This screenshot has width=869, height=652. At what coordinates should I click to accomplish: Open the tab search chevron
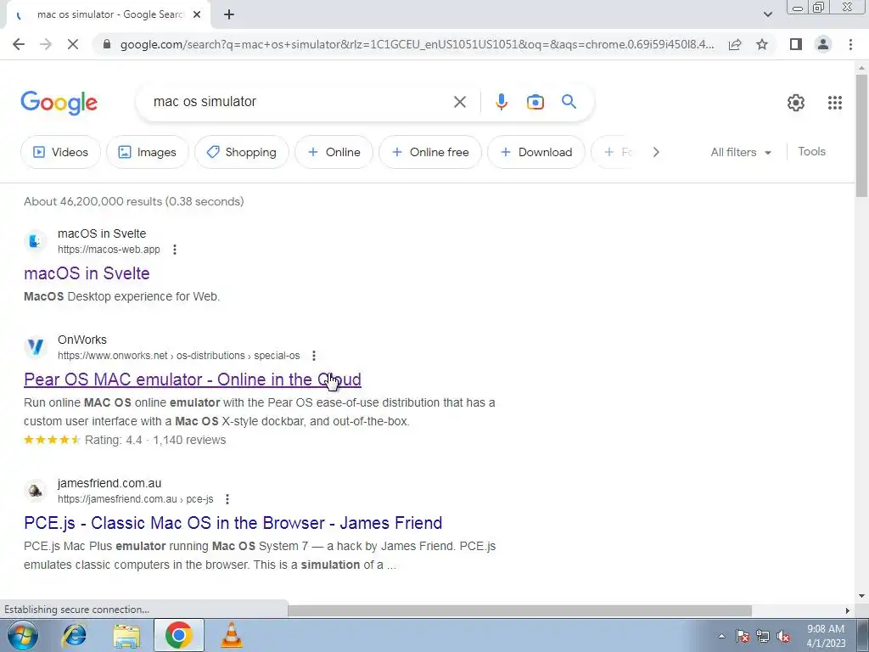pyautogui.click(x=767, y=14)
